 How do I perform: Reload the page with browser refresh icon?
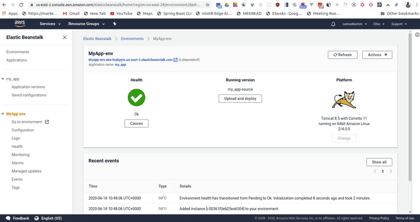tap(21, 5)
